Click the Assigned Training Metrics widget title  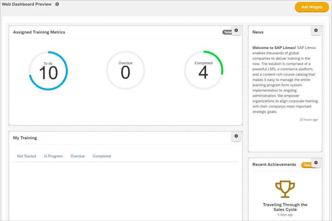[x=39, y=32]
